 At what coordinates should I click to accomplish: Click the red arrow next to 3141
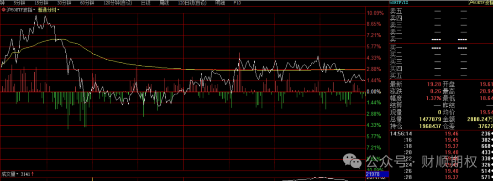point(32,174)
